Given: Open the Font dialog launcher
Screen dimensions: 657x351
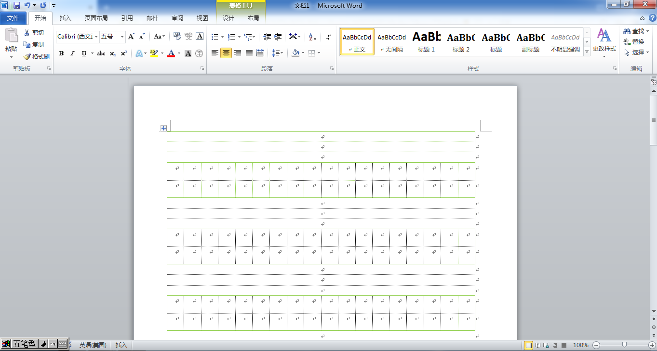Looking at the screenshot, I should point(202,69).
